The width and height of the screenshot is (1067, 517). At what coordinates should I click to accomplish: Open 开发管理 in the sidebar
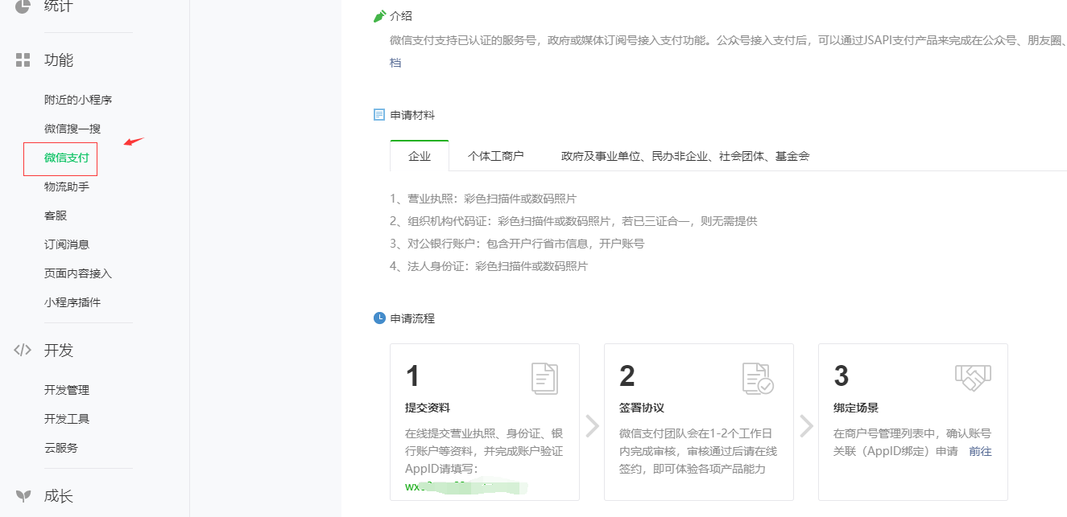[67, 390]
